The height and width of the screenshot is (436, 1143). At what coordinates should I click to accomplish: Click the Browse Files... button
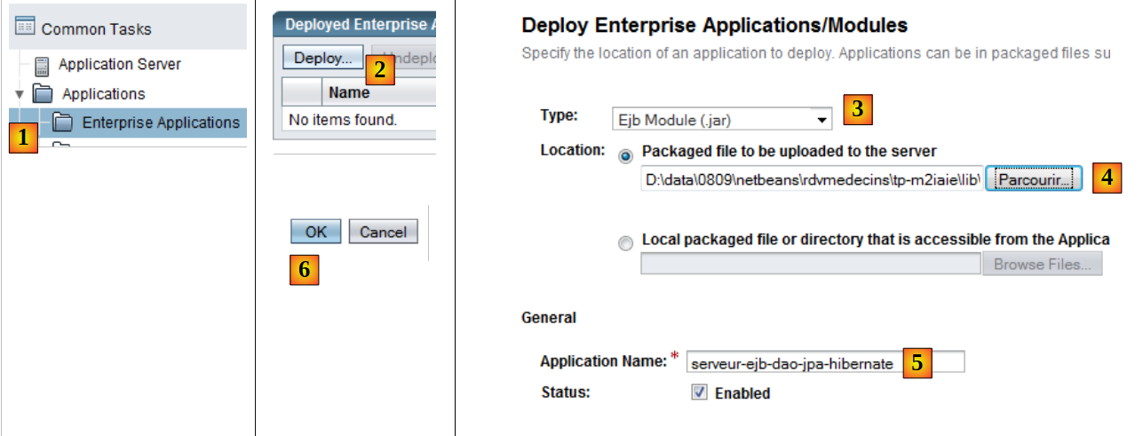coord(1042,264)
